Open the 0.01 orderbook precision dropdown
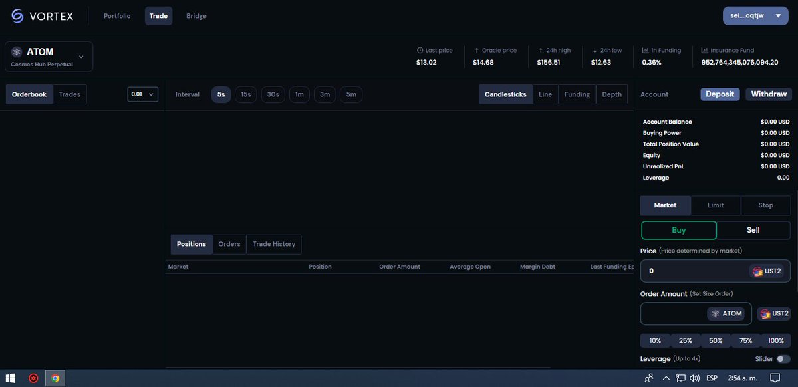Screen dimensions: 798x387 (x=143, y=94)
